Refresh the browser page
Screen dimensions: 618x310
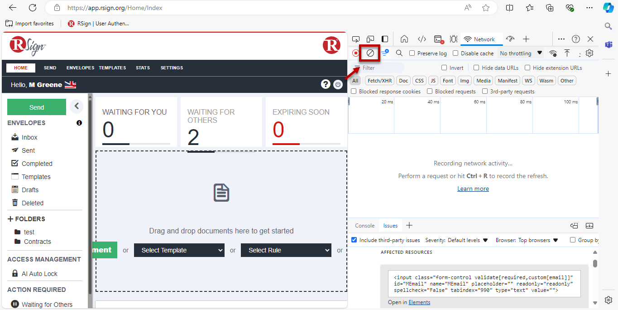[x=33, y=8]
